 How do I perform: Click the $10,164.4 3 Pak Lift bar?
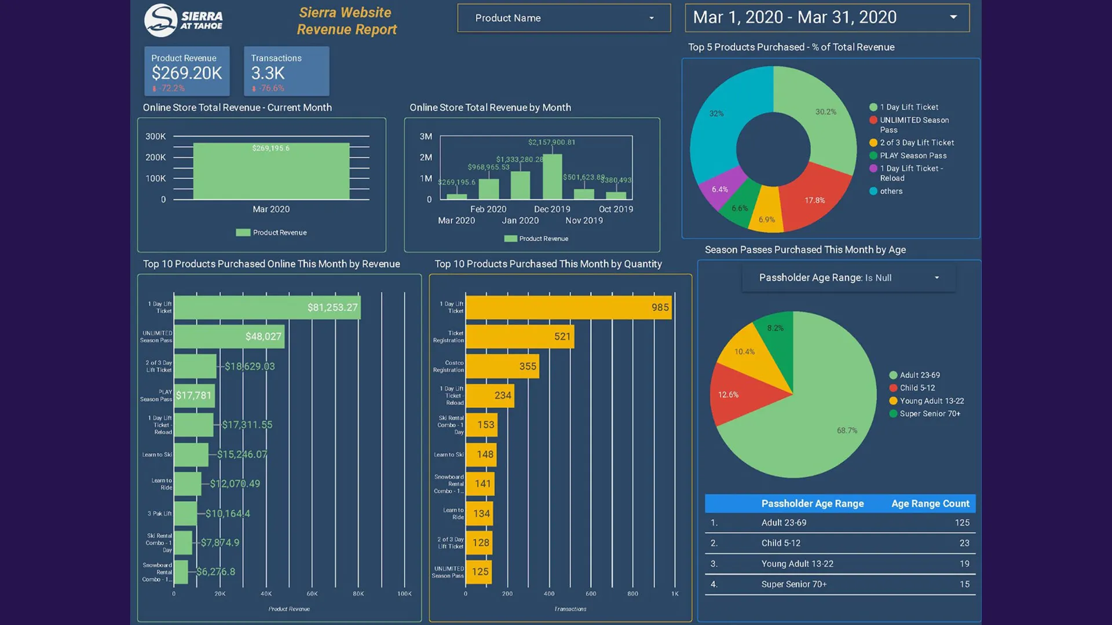coord(185,513)
